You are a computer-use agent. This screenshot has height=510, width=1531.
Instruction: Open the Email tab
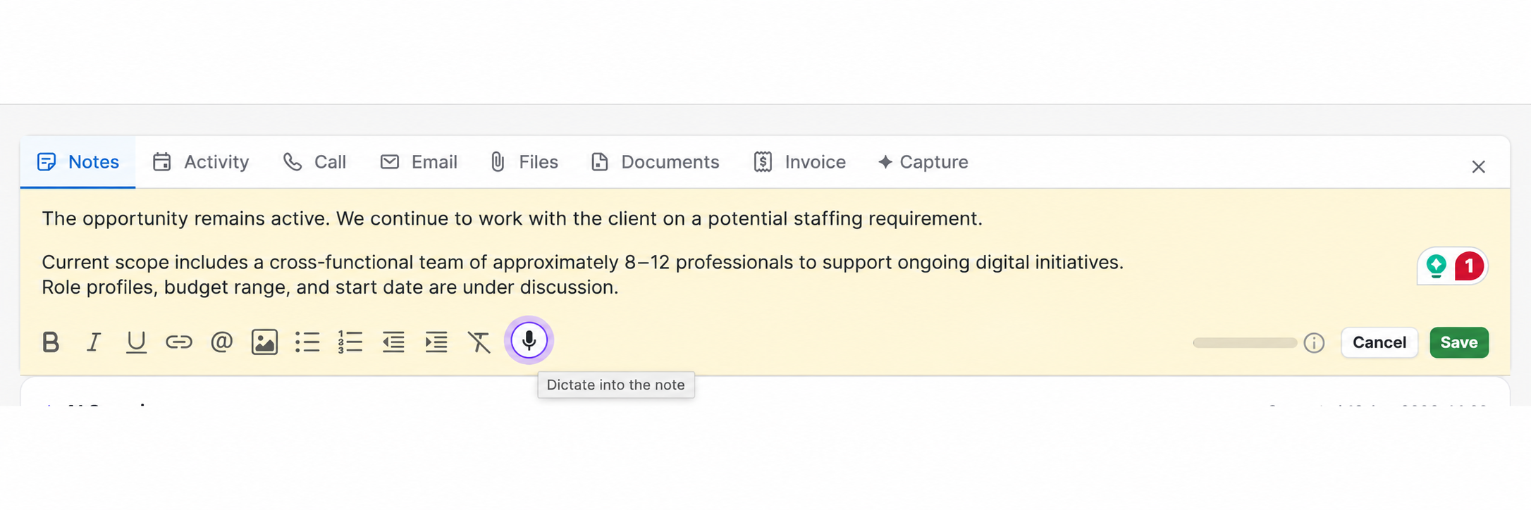coord(419,162)
